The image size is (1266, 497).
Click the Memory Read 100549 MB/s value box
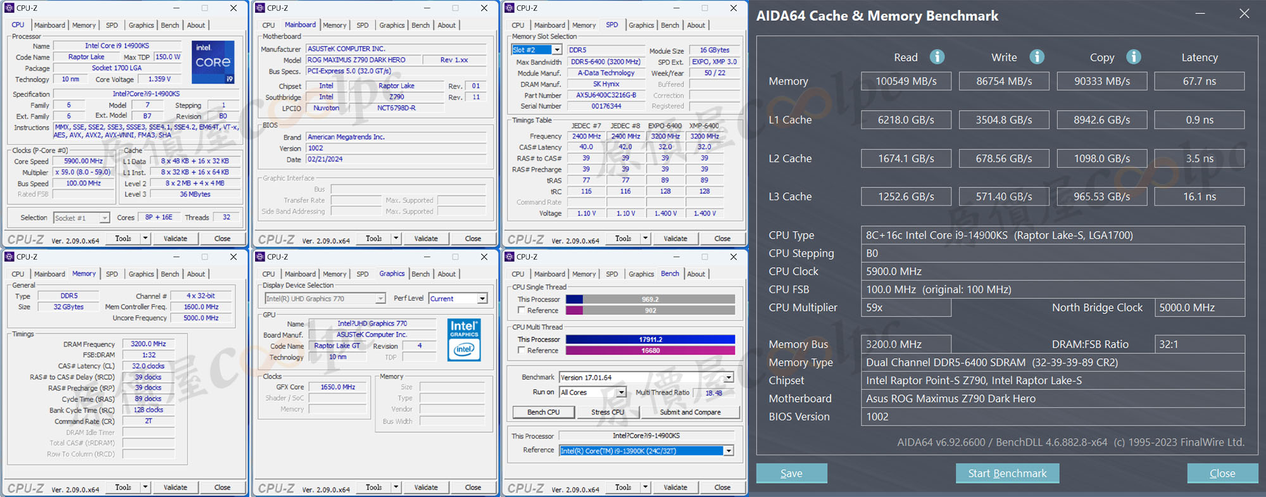coord(906,81)
